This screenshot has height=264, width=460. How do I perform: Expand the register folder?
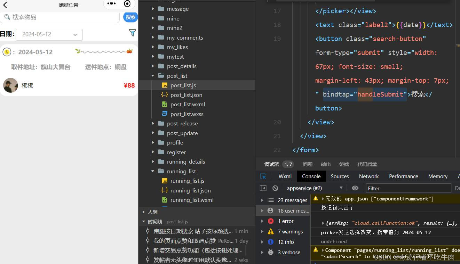pyautogui.click(x=176, y=152)
